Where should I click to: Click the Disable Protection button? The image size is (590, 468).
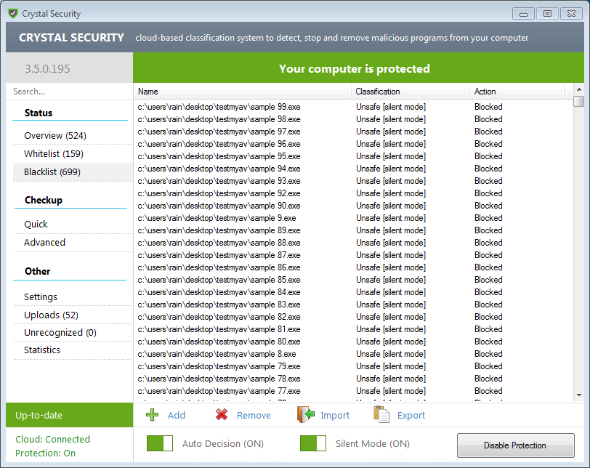(x=515, y=445)
